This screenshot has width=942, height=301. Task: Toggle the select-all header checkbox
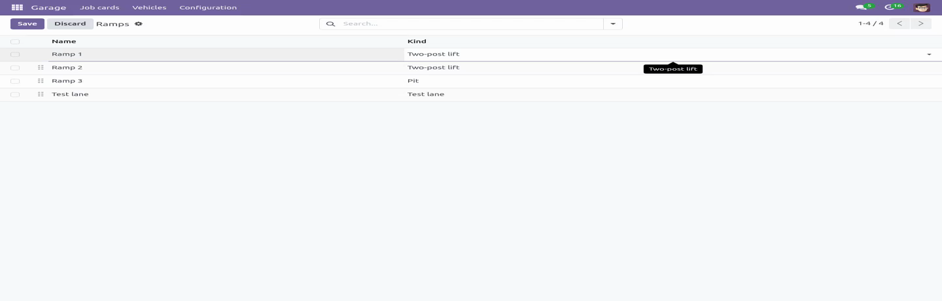15,41
